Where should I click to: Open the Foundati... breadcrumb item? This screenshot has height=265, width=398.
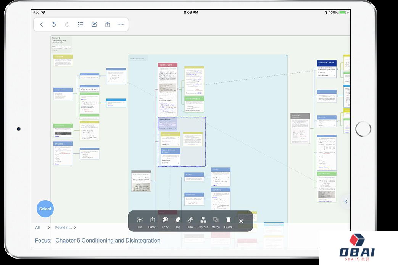tap(63, 228)
